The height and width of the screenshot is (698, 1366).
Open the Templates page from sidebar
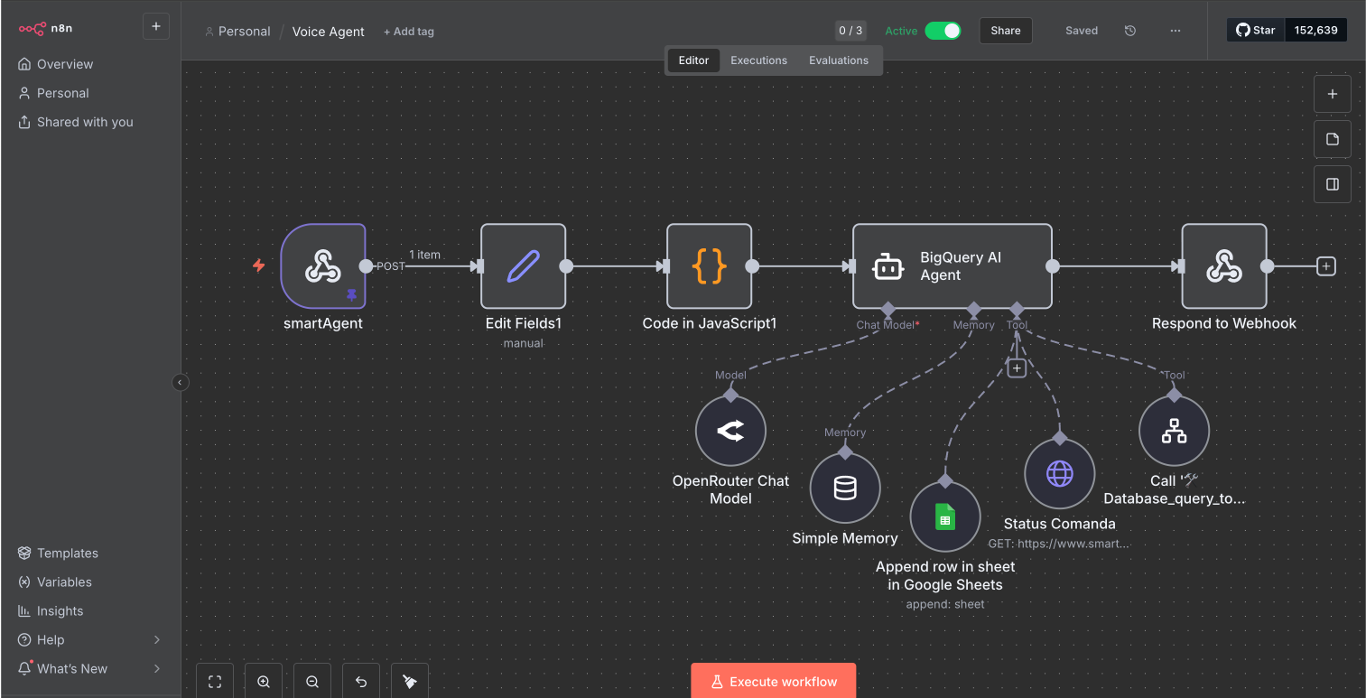68,553
